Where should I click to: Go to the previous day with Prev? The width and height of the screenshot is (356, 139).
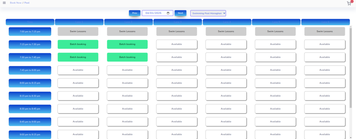pyautogui.click(x=135, y=13)
